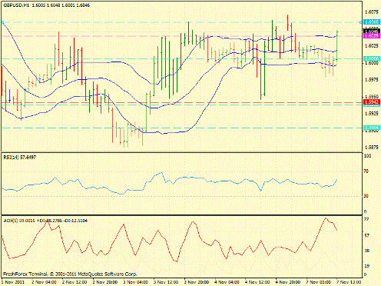
Task: Select the cyan 1.6006 price level tag
Action: click(371, 58)
